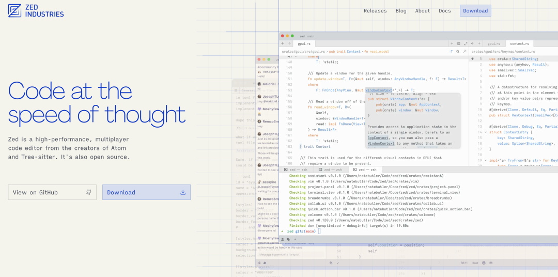Image resolution: width=558 pixels, height=277 pixels.
Task: Switch to the gpui.rs tab in the right pane
Action: click(x=493, y=44)
